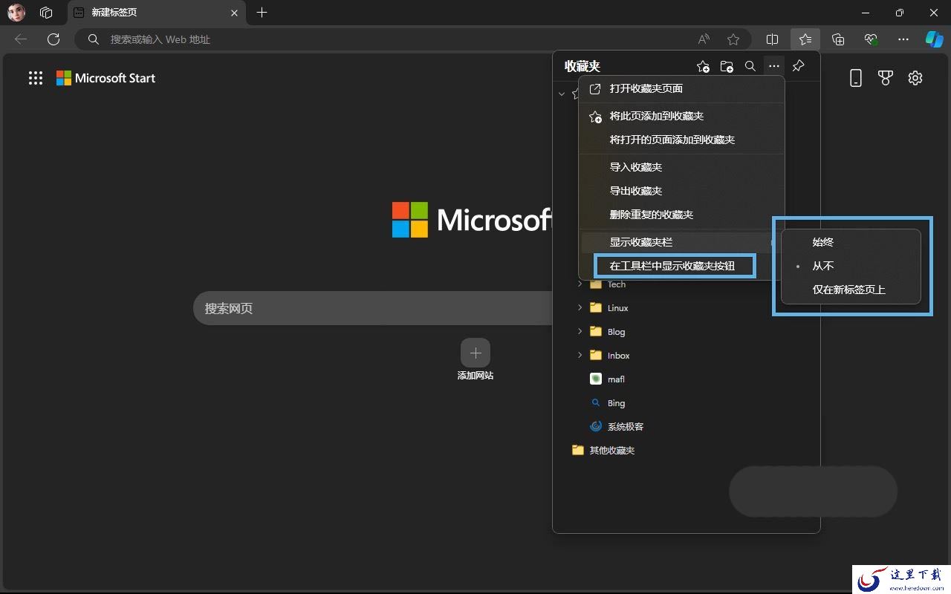Viewport: 951px width, 594px height.
Task: Select 从不 for favorites bar
Action: coord(851,266)
